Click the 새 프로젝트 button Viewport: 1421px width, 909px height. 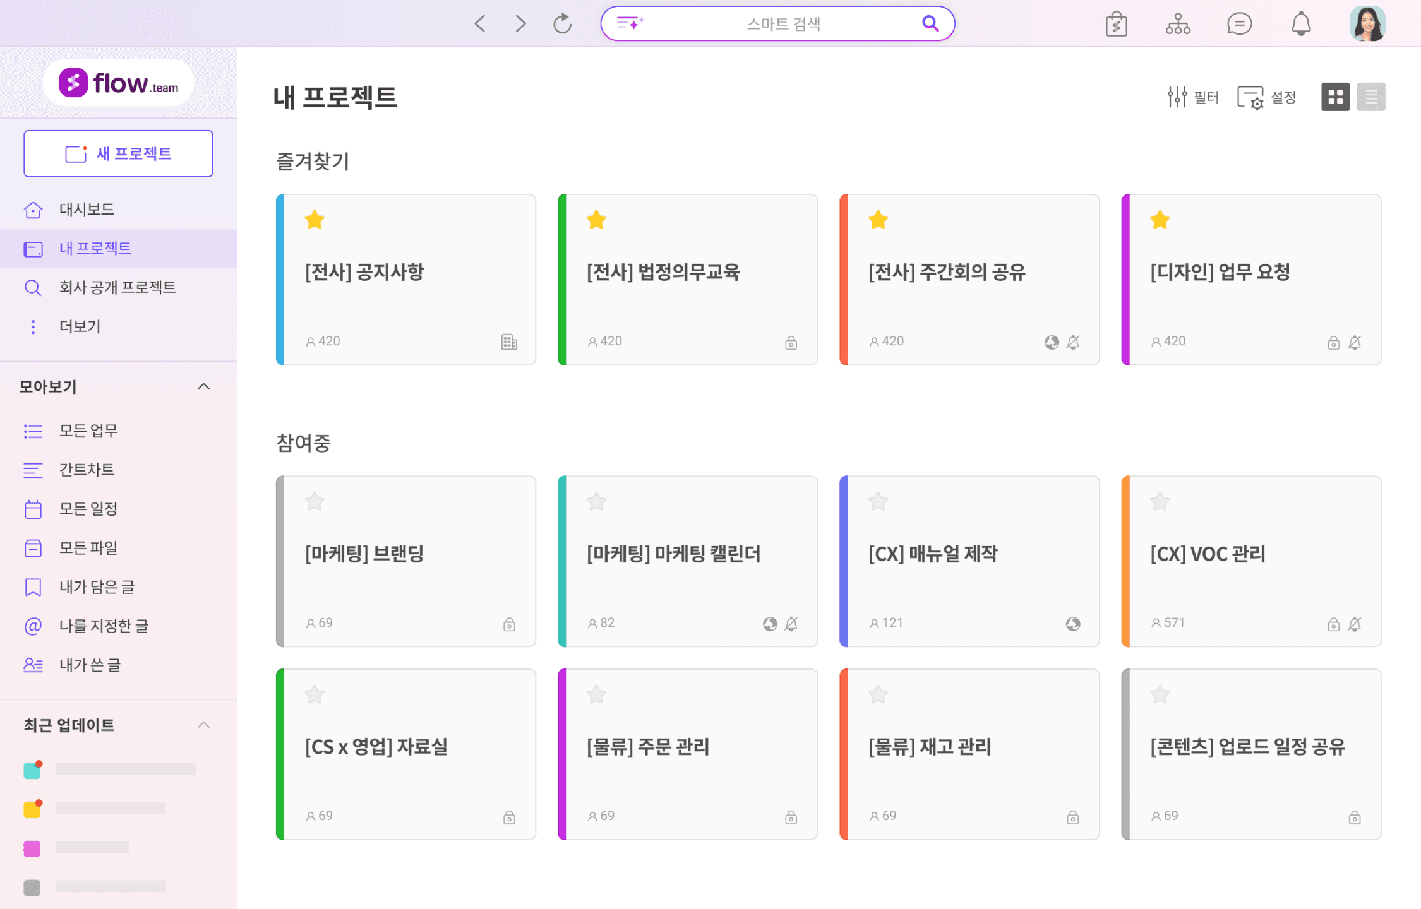(x=118, y=153)
